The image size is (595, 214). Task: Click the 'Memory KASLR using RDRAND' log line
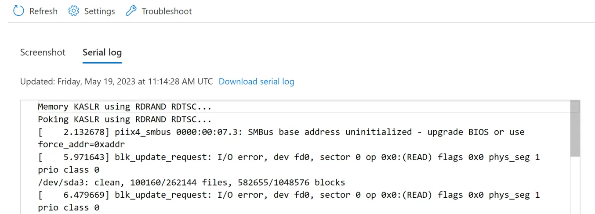[125, 107]
